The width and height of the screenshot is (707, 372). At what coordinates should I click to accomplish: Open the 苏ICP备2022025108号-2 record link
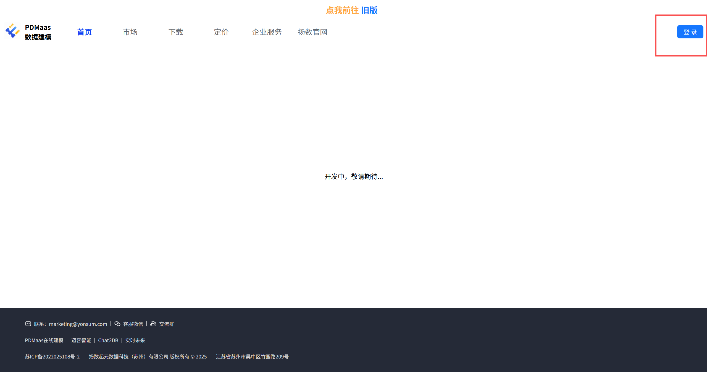click(52, 357)
